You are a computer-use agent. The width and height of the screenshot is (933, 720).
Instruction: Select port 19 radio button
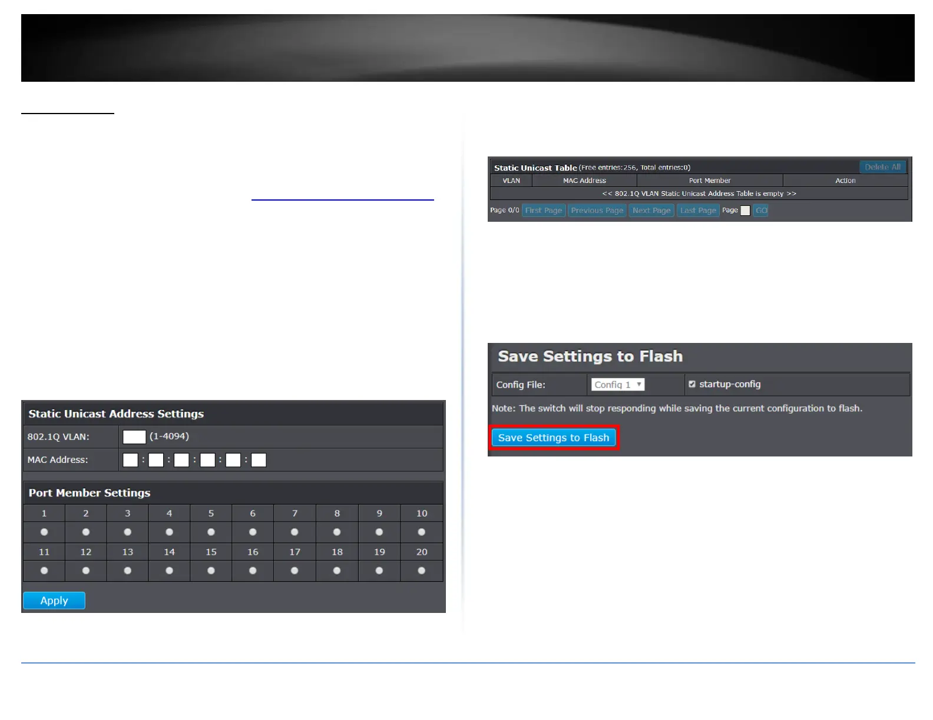[x=379, y=571]
